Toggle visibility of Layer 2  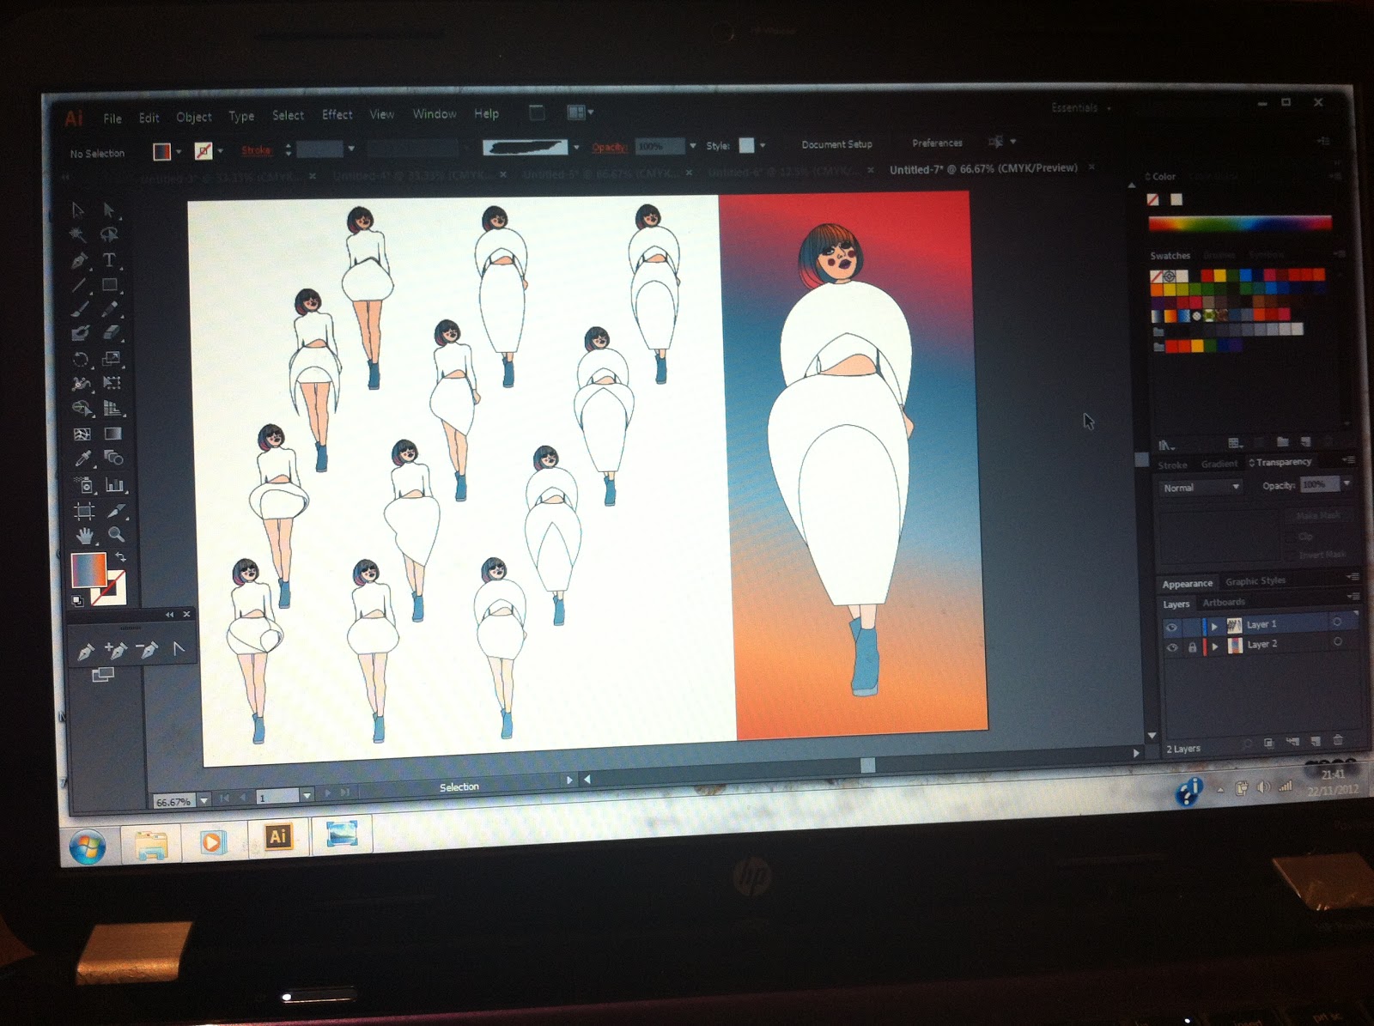coord(1171,647)
